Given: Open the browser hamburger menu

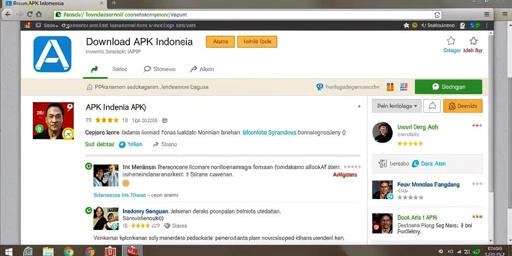Looking at the screenshot, I should point(486,14).
